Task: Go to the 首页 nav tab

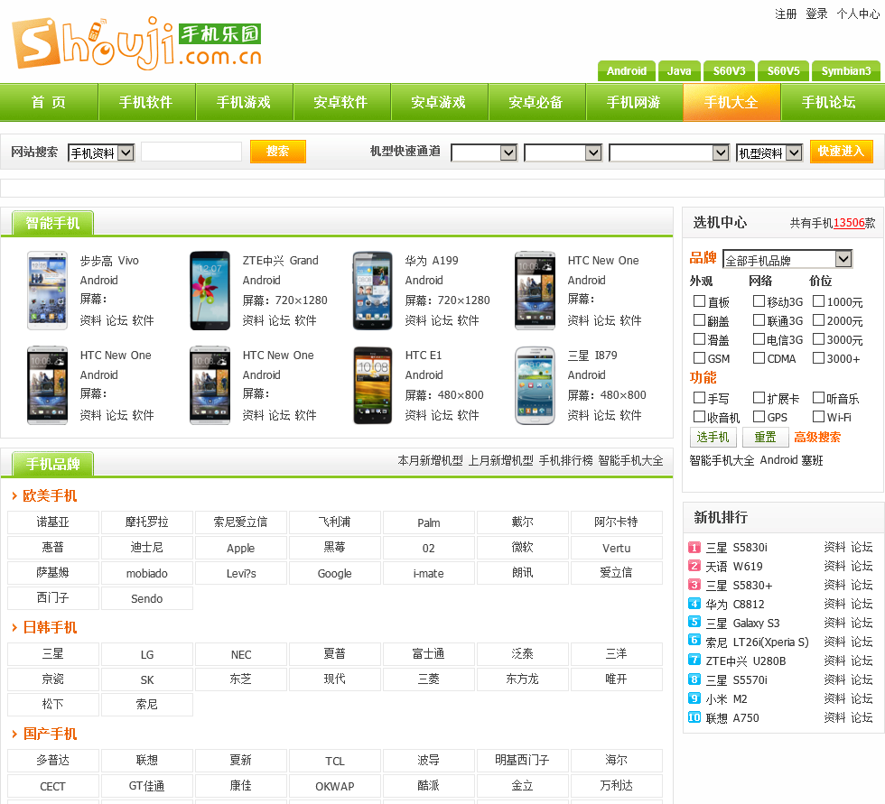Action: pyautogui.click(x=49, y=102)
